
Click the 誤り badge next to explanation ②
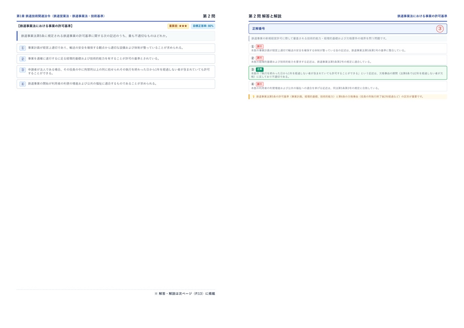point(260,58)
